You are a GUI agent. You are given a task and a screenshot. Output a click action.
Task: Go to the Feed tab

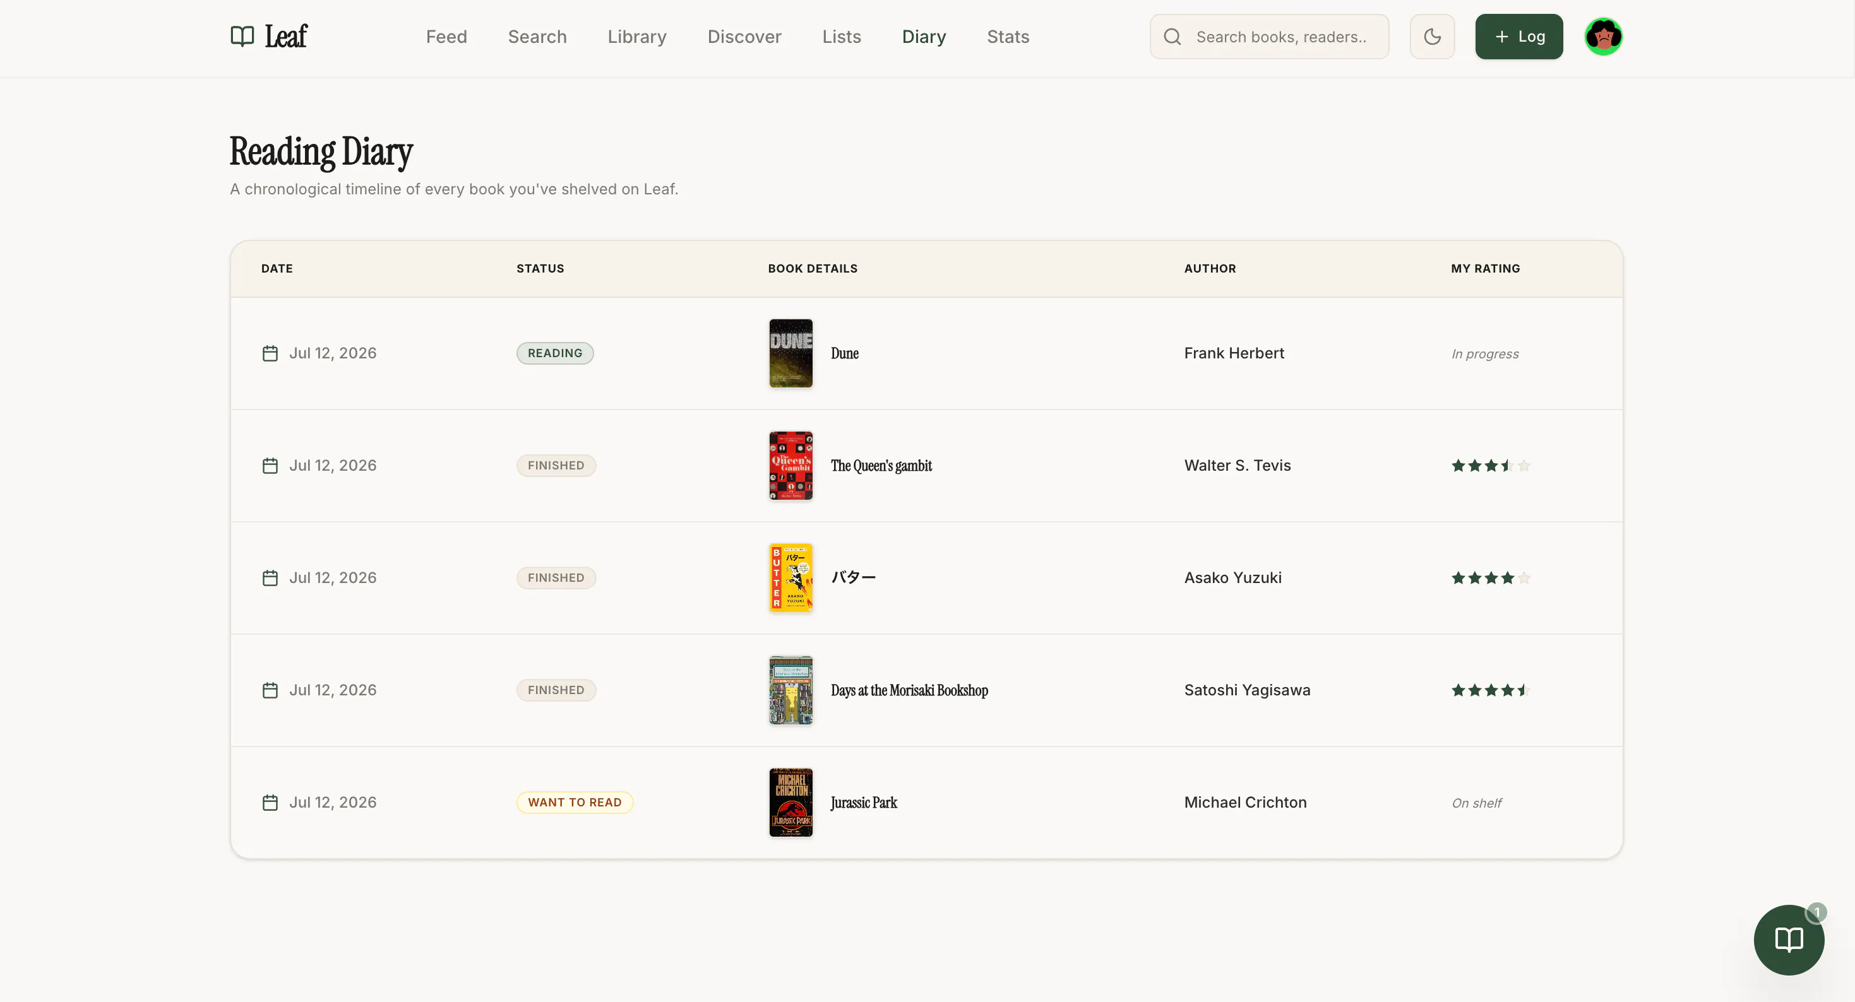coord(446,37)
